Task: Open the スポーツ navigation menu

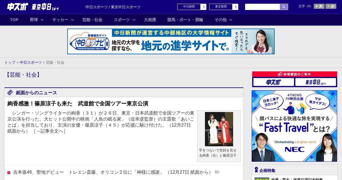Action: (x=122, y=20)
